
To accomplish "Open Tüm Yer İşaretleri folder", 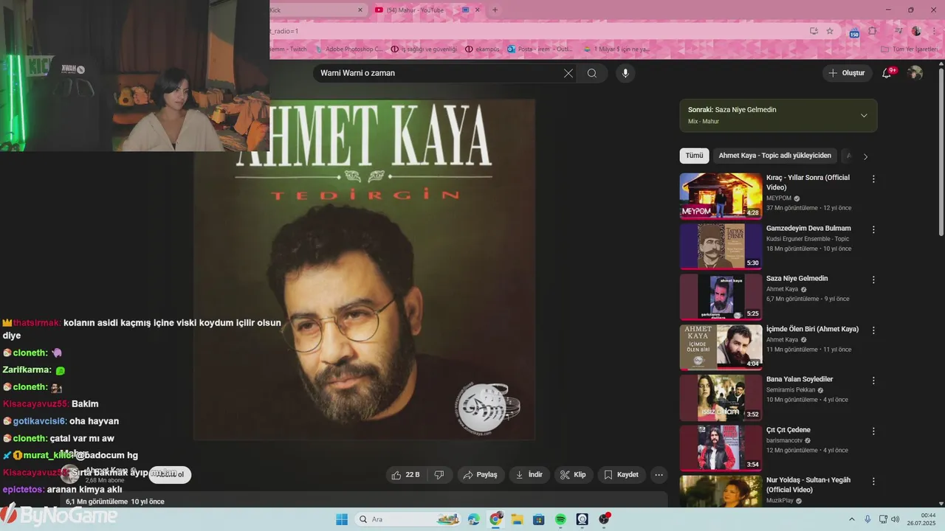I will [909, 49].
